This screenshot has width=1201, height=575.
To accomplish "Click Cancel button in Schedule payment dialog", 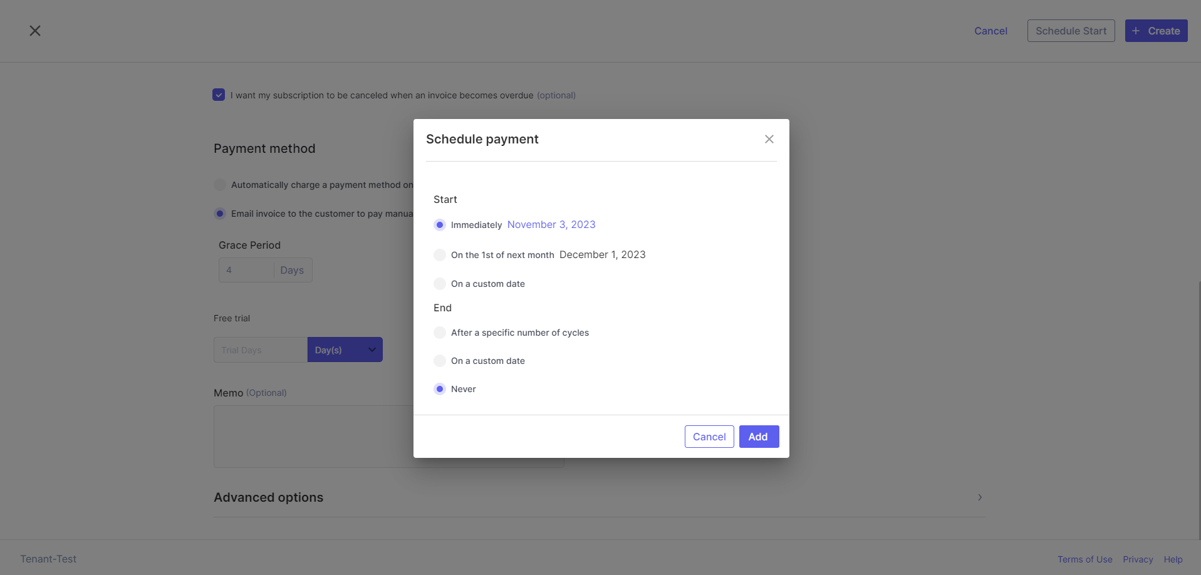I will (x=709, y=437).
